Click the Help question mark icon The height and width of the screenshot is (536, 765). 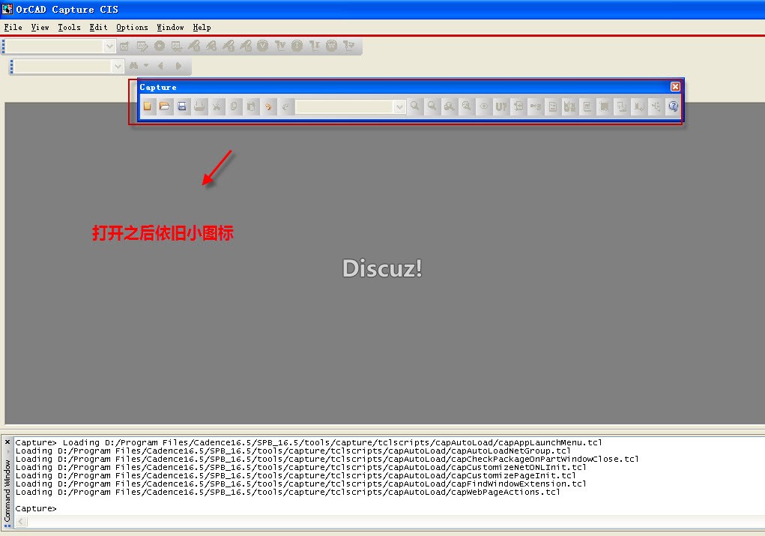point(674,106)
